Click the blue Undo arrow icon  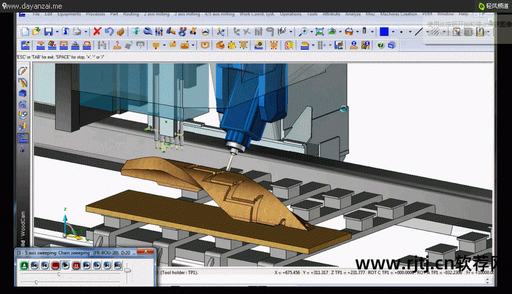(109, 32)
